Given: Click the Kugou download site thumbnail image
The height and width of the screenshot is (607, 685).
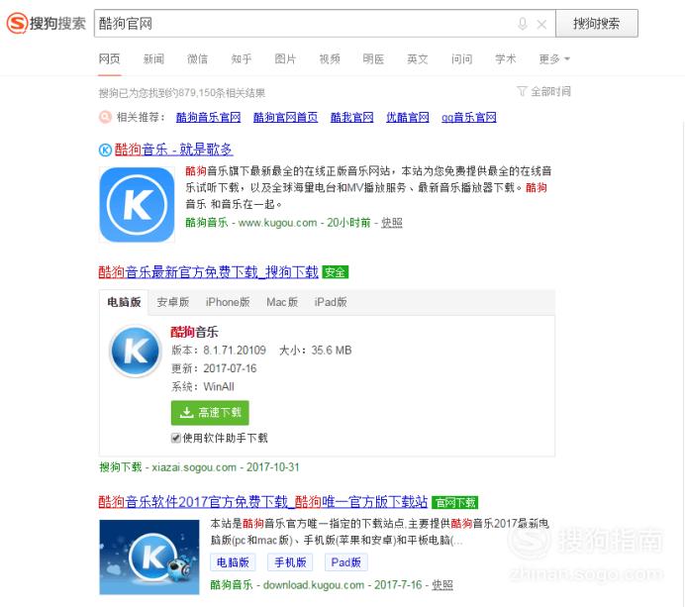Looking at the screenshot, I should (x=149, y=556).
